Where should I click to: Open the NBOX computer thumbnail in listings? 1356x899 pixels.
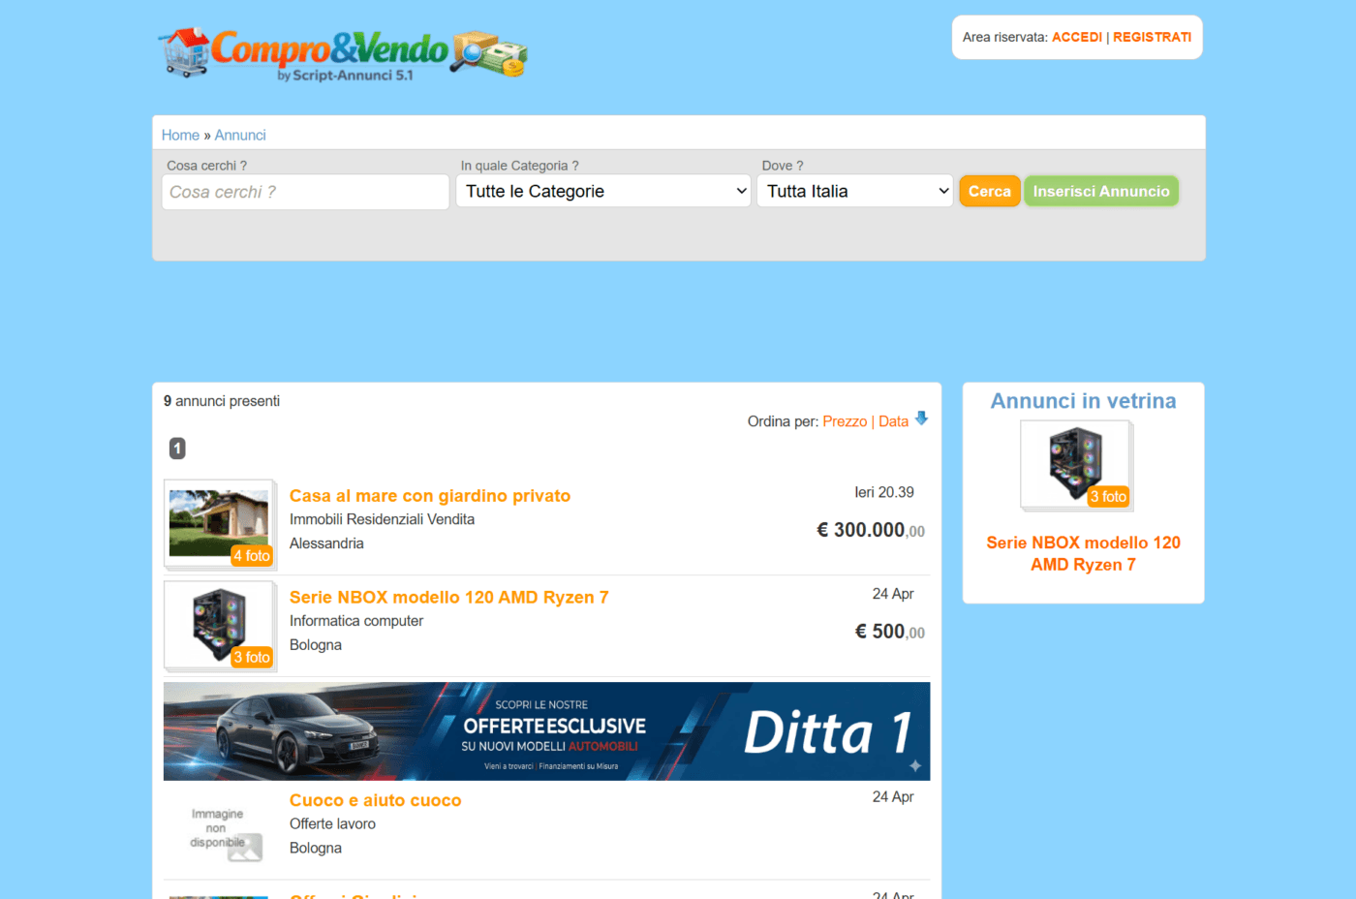[x=219, y=624]
